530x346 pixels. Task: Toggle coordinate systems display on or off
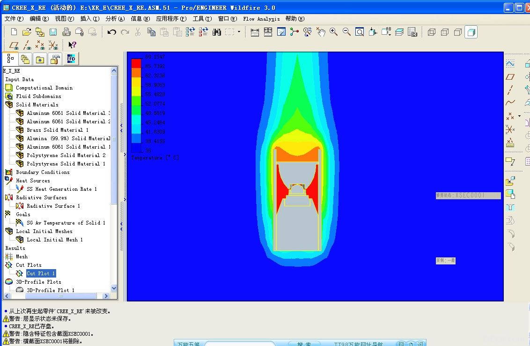(x=53, y=45)
